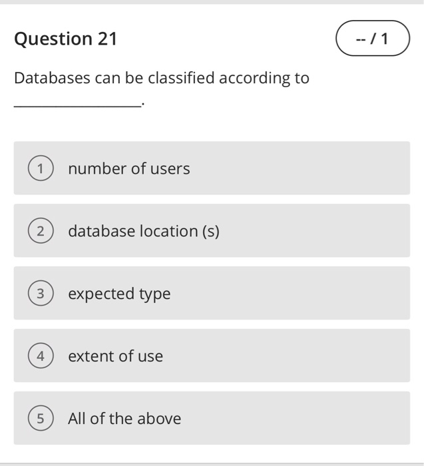Screen dimensions: 424x466
Task: Click the gray card containing 'expected type'
Action: click(x=212, y=293)
